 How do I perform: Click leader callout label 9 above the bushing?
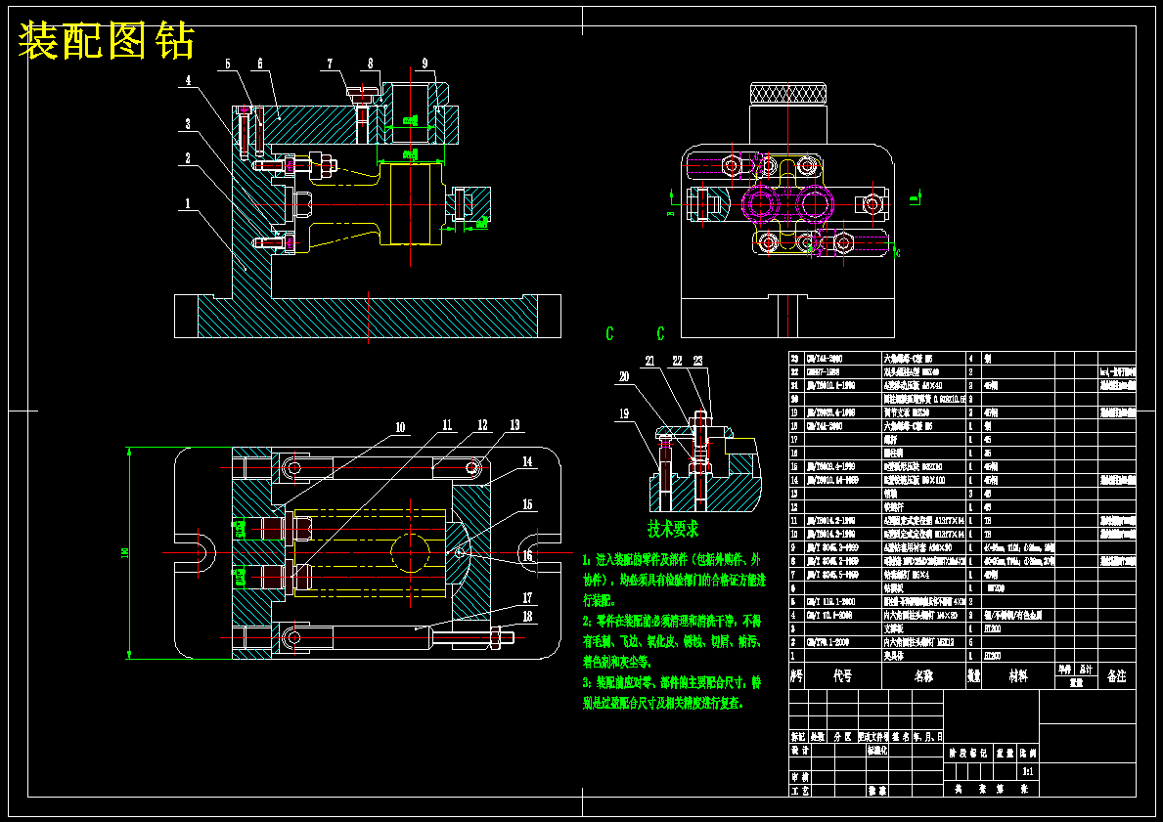pos(425,64)
